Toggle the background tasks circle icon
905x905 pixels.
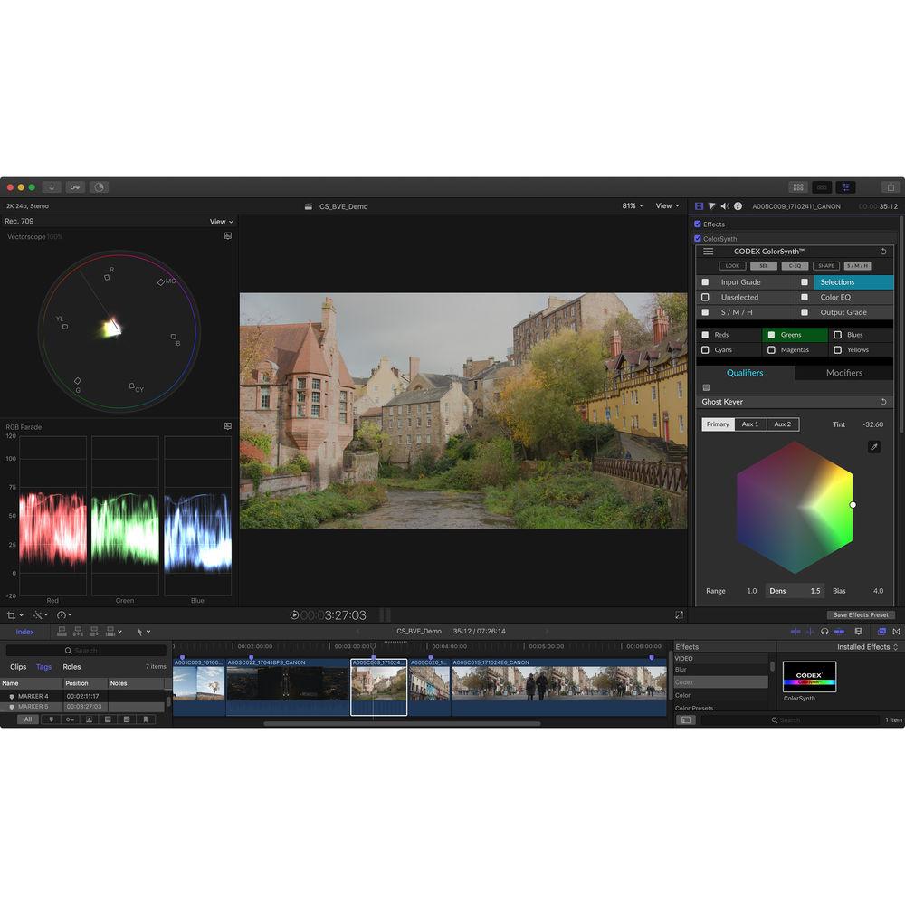click(99, 187)
